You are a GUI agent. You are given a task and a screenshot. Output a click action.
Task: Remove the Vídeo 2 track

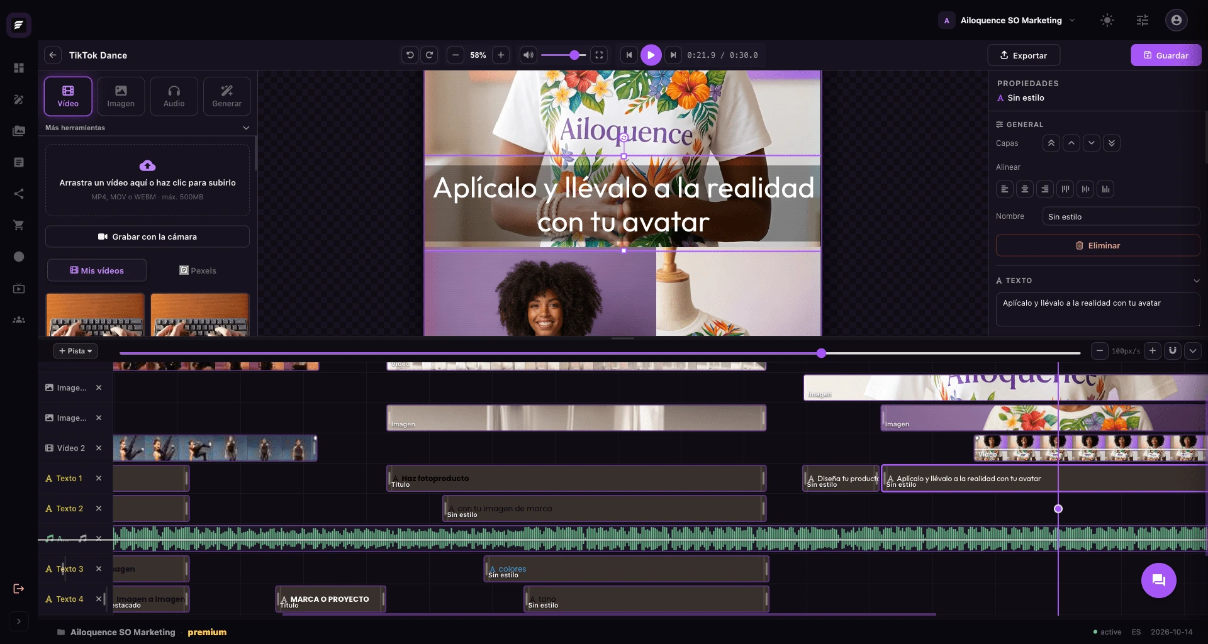(x=99, y=448)
